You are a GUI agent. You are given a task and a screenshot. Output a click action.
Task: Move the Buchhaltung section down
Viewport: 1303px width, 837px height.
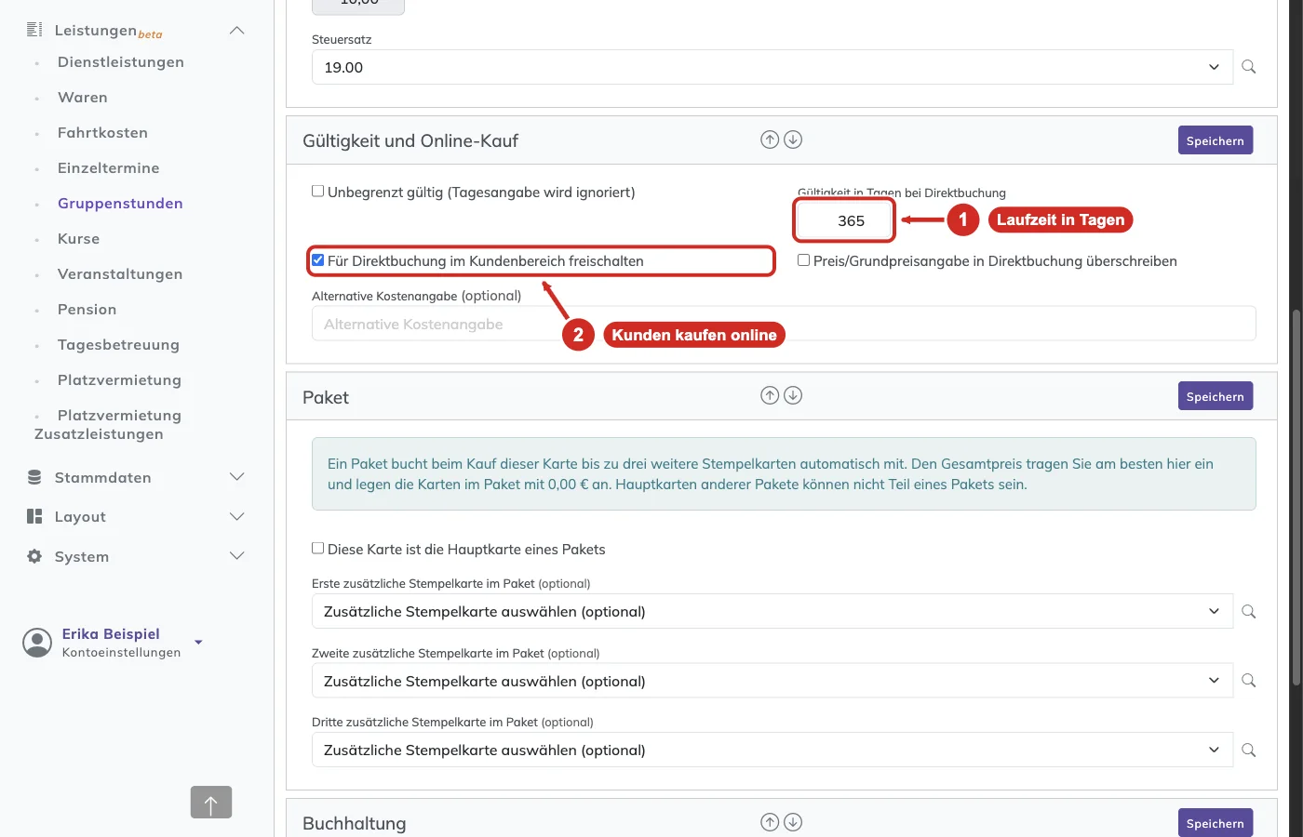[793, 822]
